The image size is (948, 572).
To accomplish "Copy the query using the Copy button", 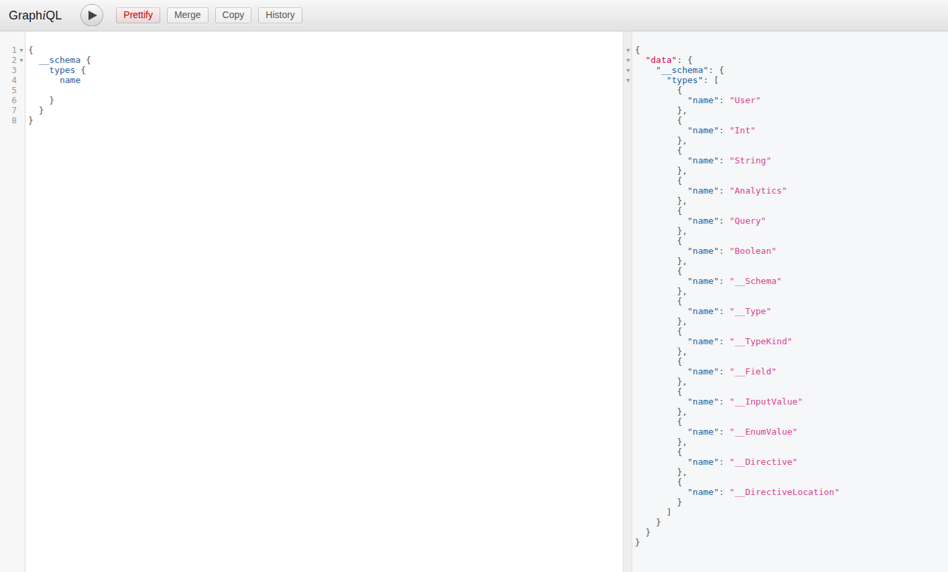I will point(233,15).
